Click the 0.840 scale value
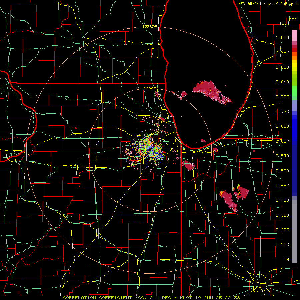 coord(282,82)
